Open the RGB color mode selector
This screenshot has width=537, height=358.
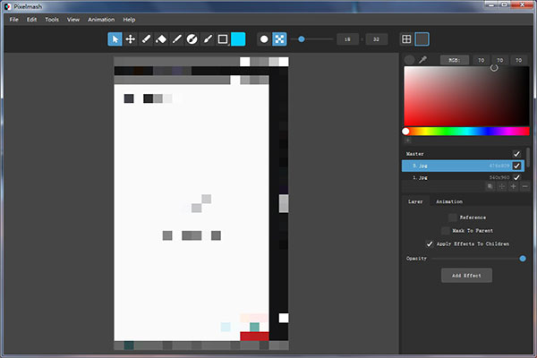tap(455, 60)
